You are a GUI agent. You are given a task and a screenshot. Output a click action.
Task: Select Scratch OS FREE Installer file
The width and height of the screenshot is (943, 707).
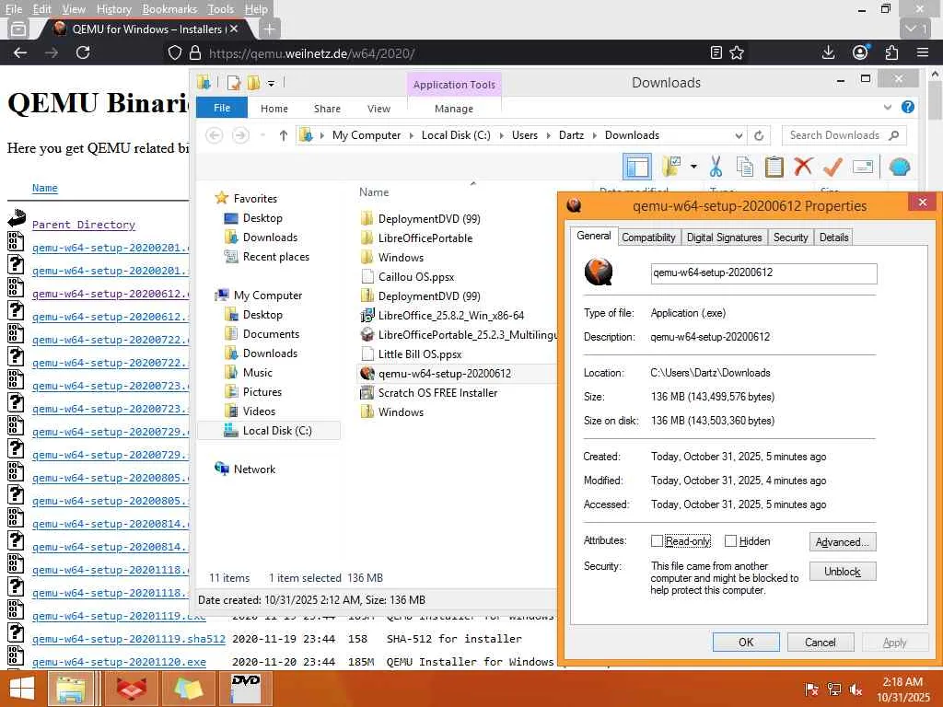click(437, 392)
